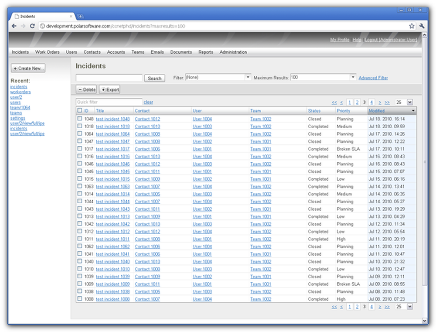Click the Create New plus icon

coord(15,68)
